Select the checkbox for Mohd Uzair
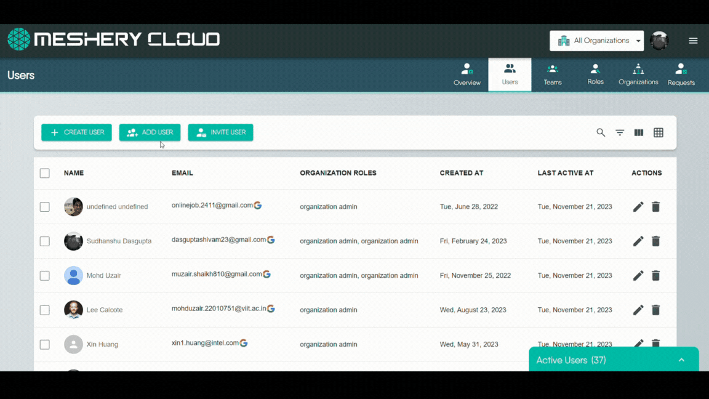 (x=44, y=275)
